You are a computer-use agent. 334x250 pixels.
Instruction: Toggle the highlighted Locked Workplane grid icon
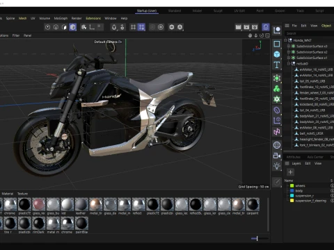pos(141,27)
